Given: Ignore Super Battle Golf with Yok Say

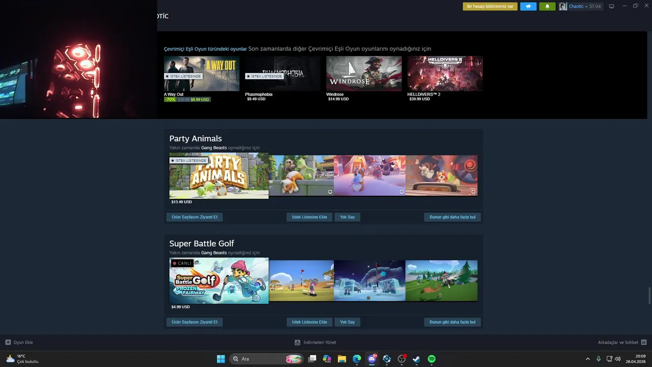Looking at the screenshot, I should tap(347, 322).
